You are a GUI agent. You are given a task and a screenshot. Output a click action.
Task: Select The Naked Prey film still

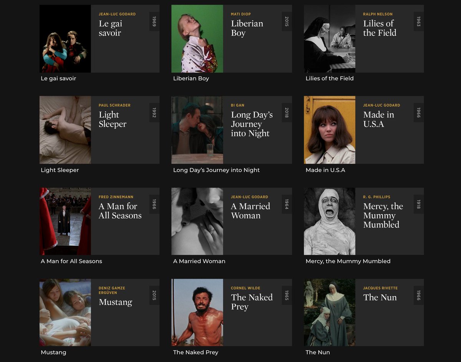197,312
